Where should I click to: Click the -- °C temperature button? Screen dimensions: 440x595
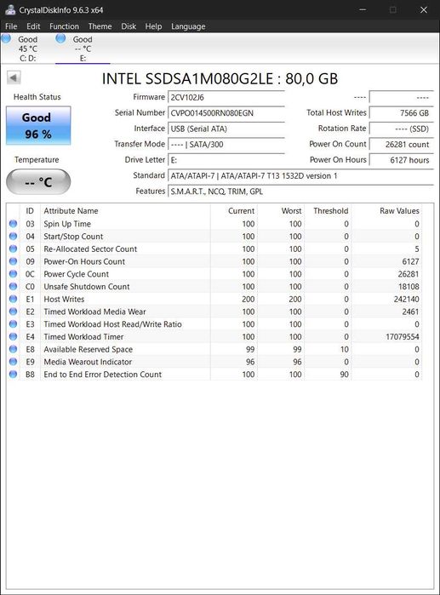tap(38, 182)
